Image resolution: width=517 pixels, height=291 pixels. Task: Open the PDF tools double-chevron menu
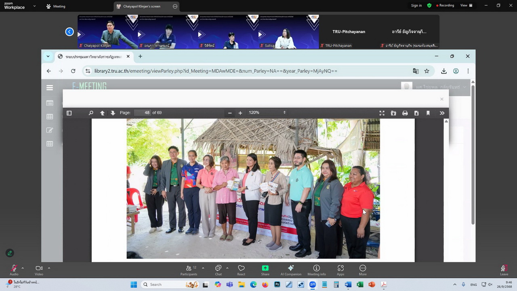[x=442, y=113]
